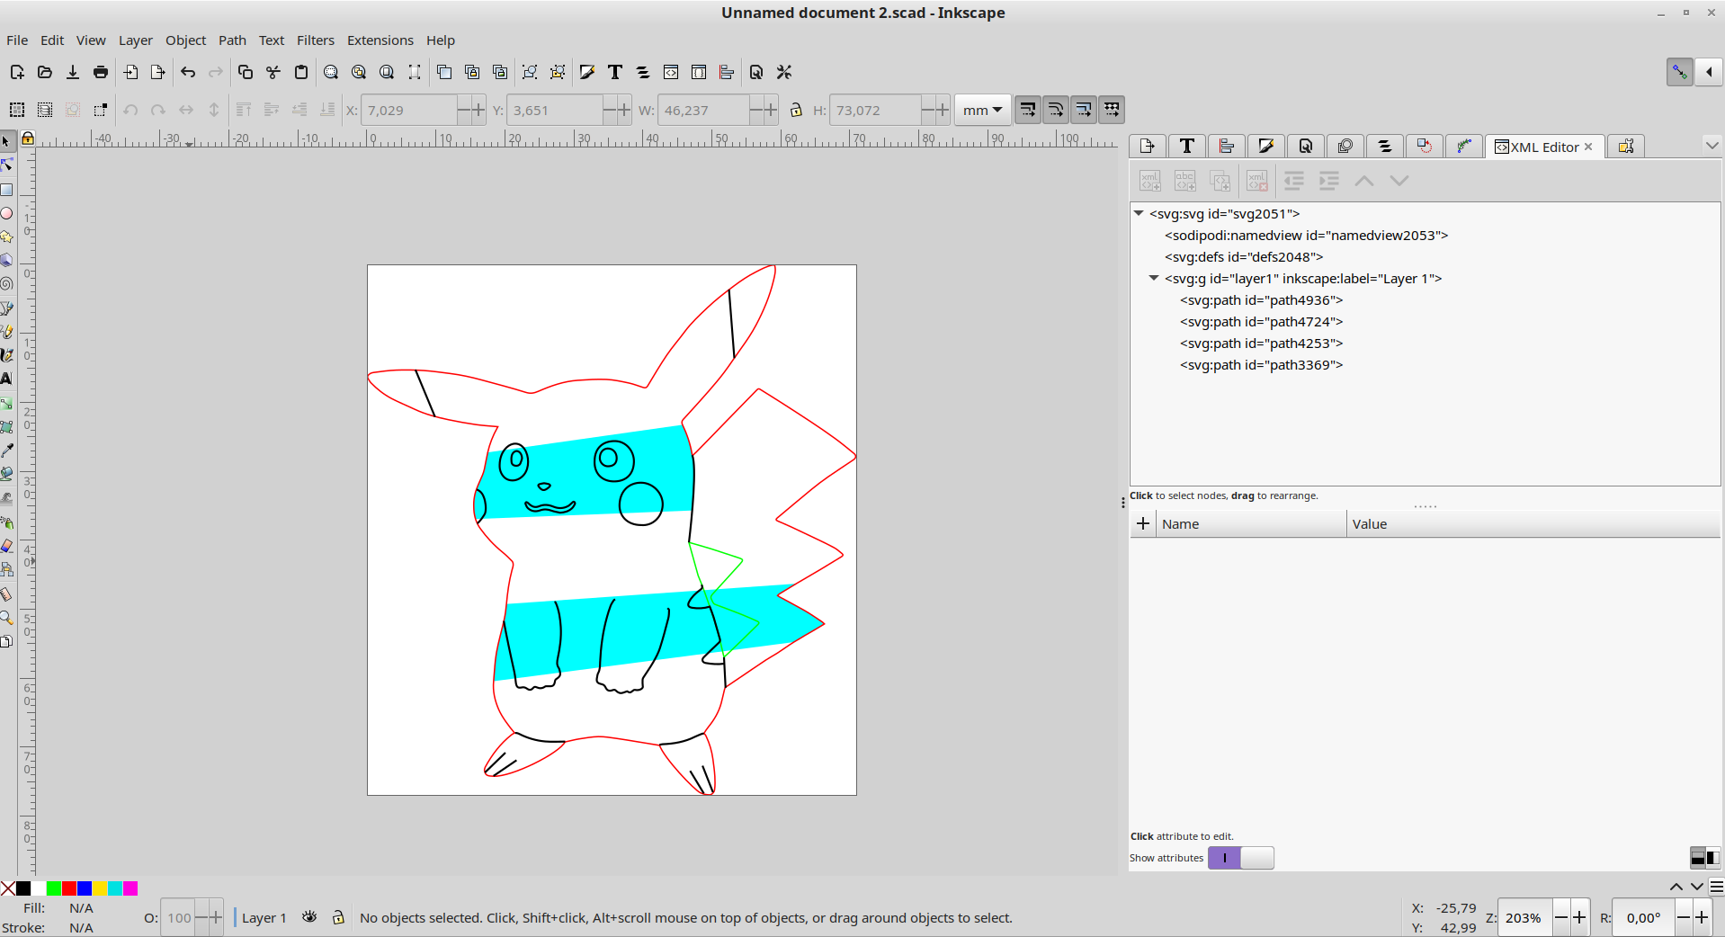Toggle snapping control button
Image resolution: width=1725 pixels, height=937 pixels.
(1679, 72)
